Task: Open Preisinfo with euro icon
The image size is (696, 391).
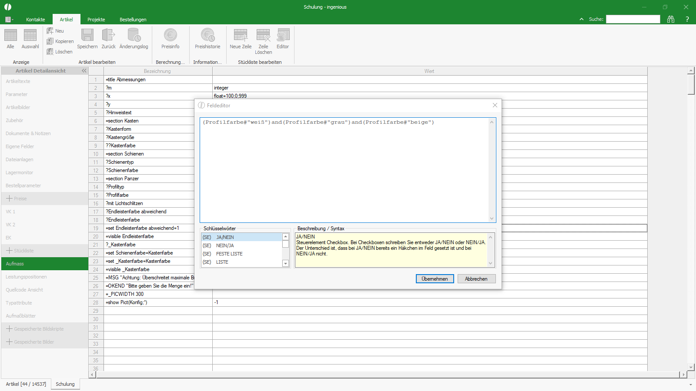Action: coord(170,36)
